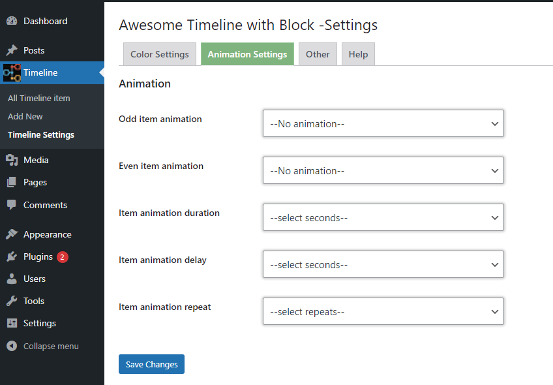Click the Appearance paintbrush icon
This screenshot has width=553, height=385.
pyautogui.click(x=12, y=234)
